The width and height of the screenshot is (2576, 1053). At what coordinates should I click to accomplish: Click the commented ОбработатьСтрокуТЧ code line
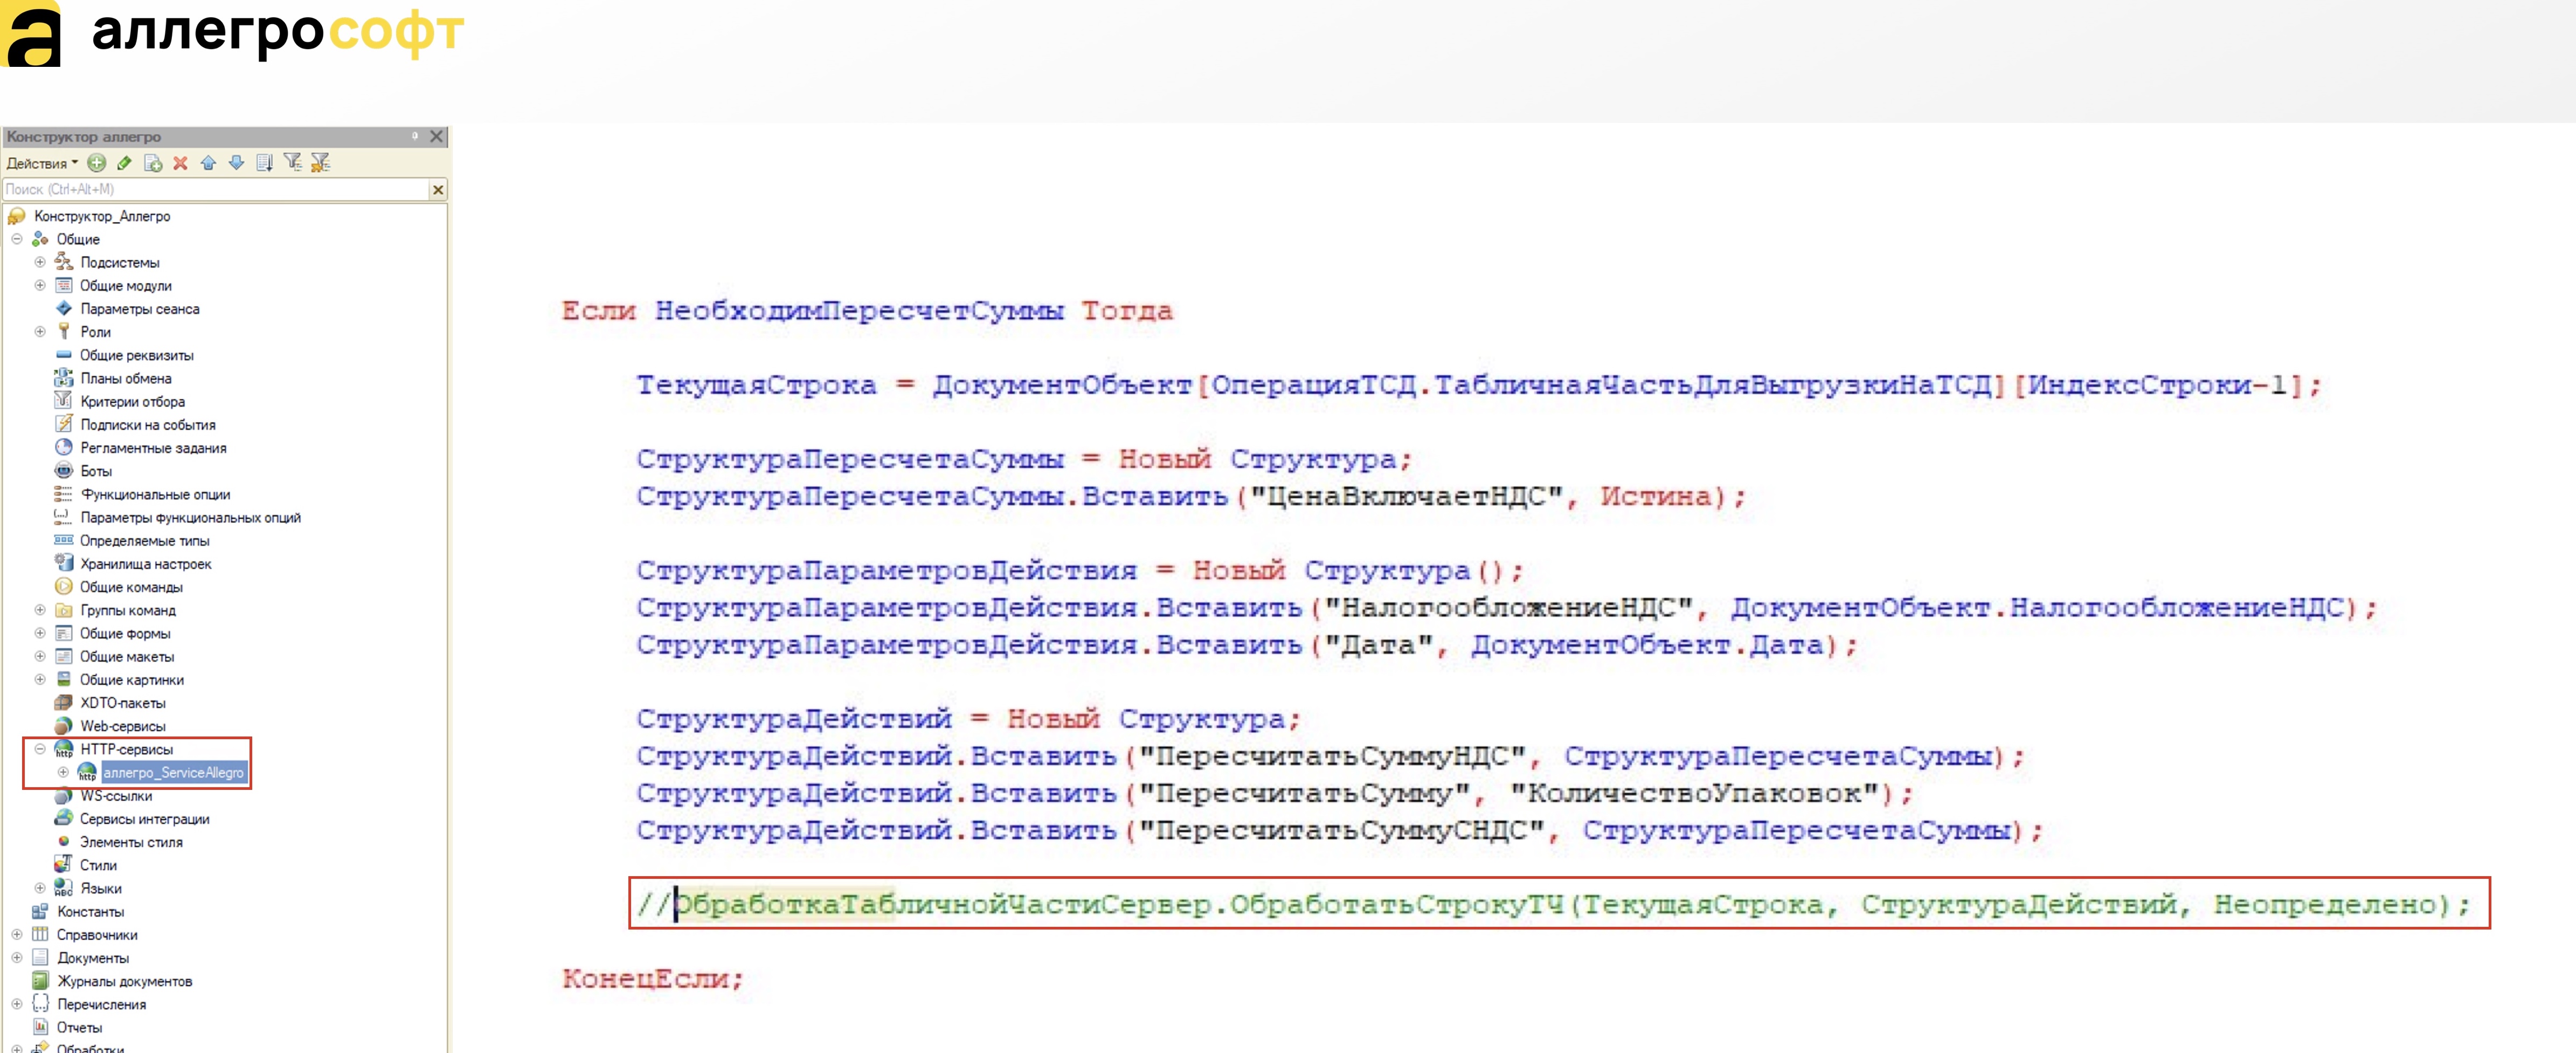(x=1553, y=905)
